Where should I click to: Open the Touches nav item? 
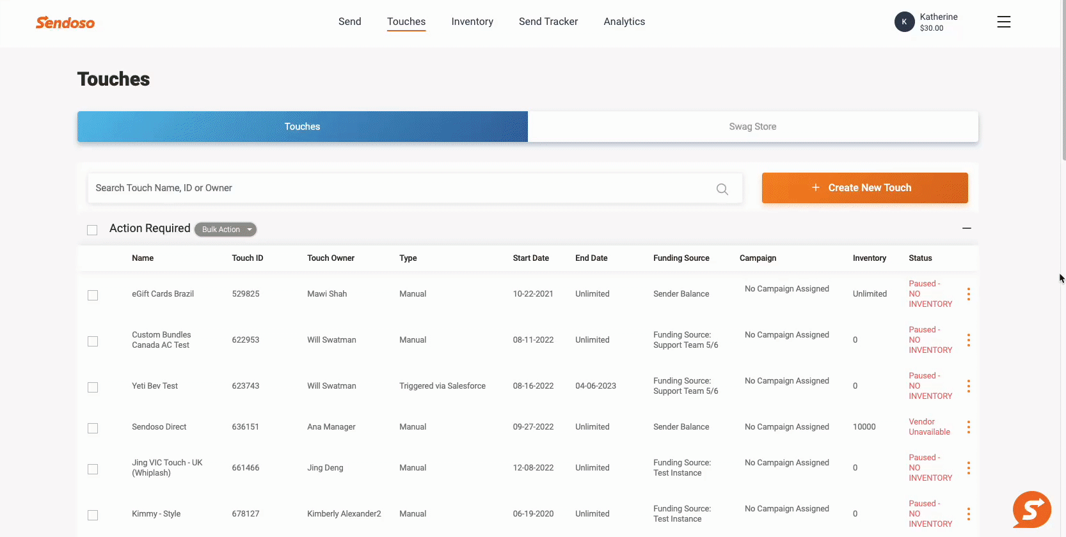[x=406, y=22]
